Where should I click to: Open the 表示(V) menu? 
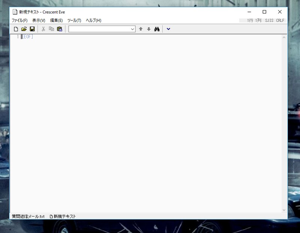(39, 20)
